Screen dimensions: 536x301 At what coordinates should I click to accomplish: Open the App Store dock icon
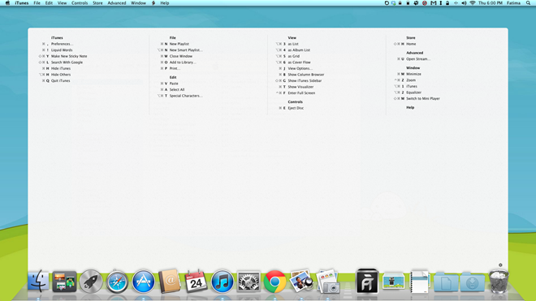pos(143,282)
